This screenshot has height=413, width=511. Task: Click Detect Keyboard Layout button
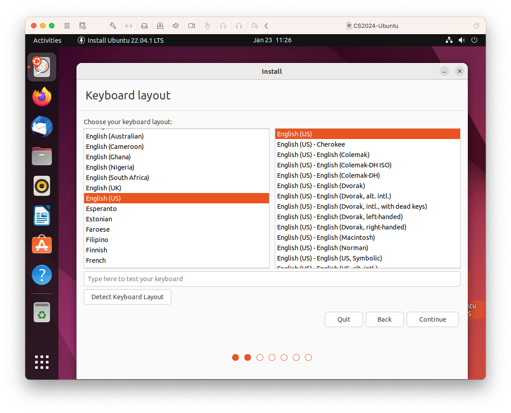tap(127, 297)
